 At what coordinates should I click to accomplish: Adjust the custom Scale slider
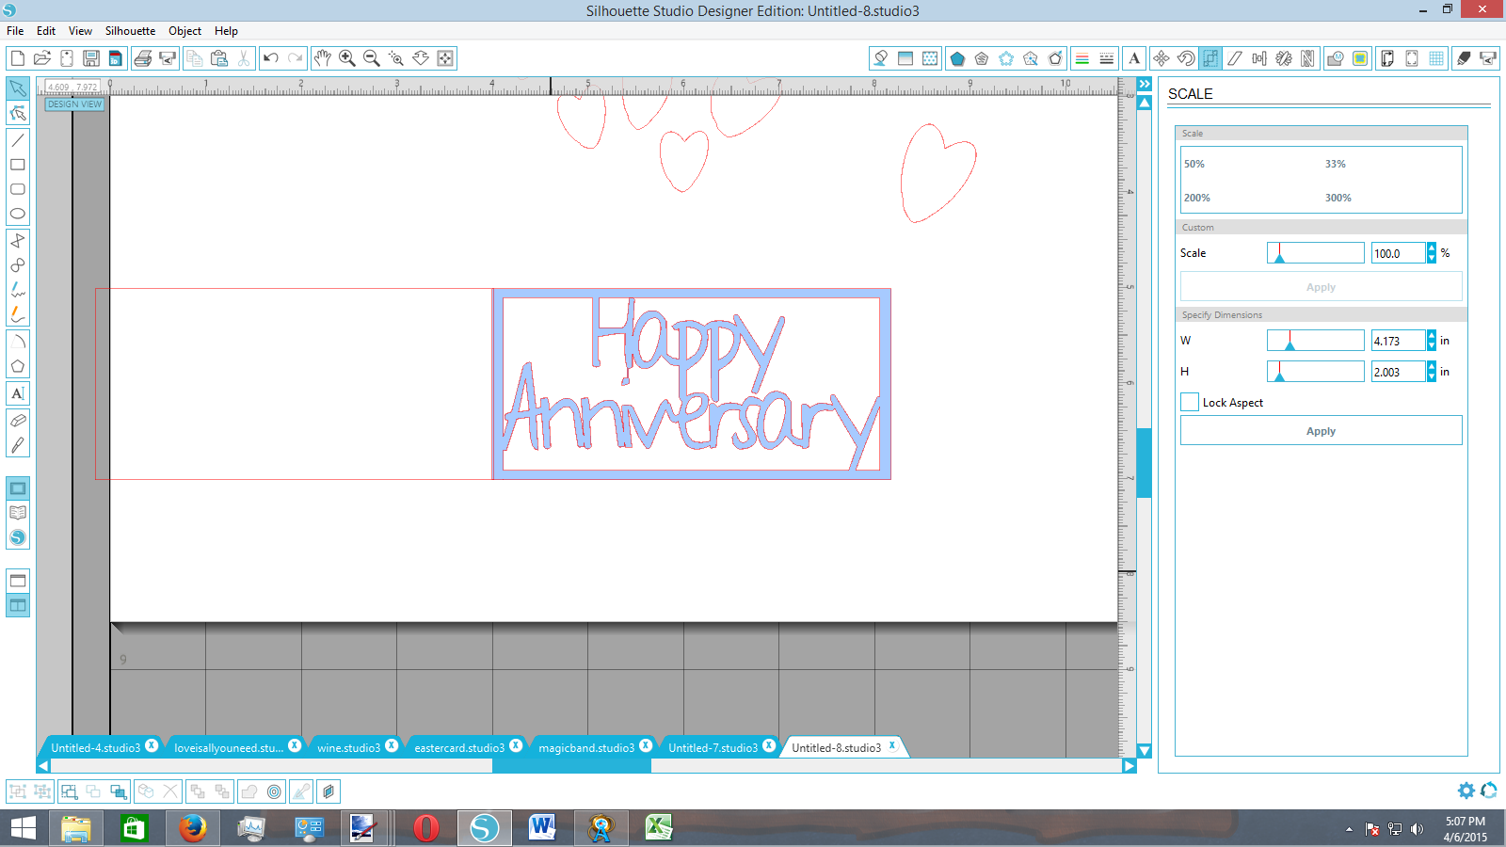point(1315,253)
